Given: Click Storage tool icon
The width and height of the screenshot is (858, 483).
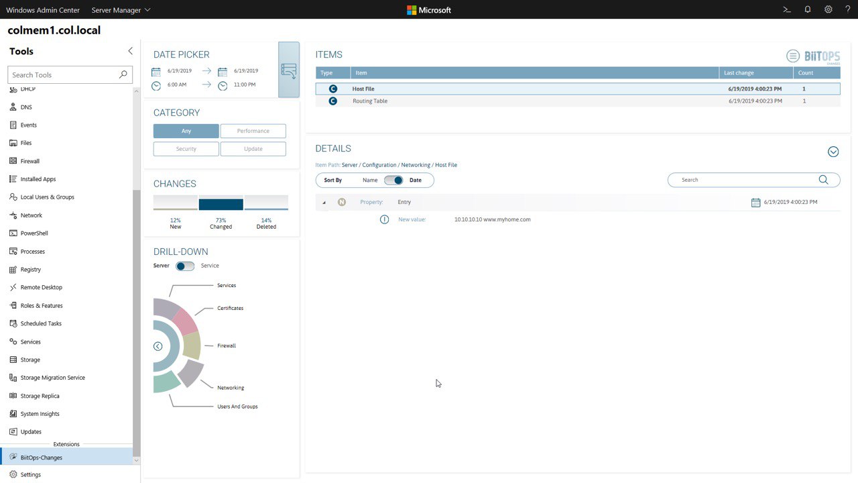Looking at the screenshot, I should [13, 360].
